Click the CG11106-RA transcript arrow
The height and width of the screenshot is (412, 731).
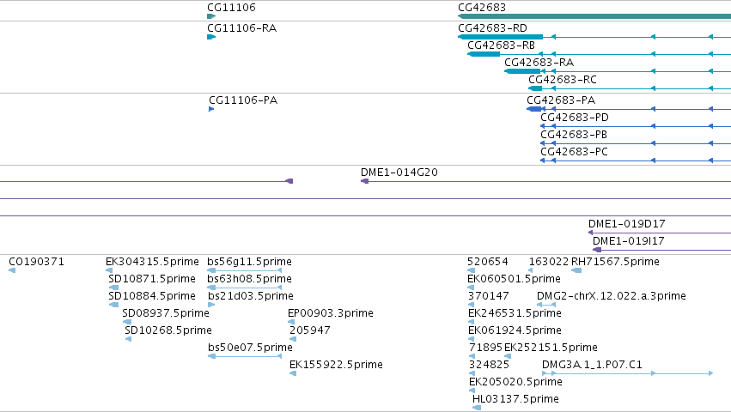(x=211, y=37)
